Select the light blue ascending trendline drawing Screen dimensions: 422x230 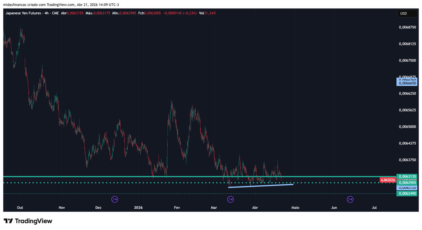(260, 185)
